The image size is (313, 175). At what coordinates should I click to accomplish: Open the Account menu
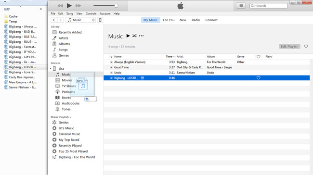(x=105, y=13)
